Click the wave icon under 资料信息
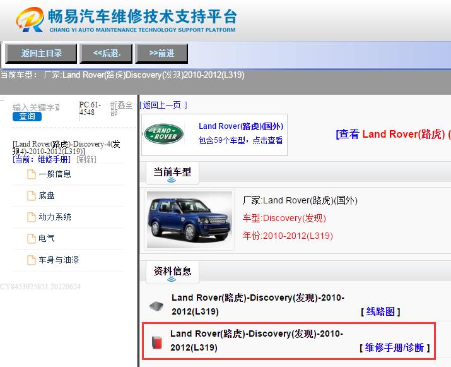 (172, 279)
